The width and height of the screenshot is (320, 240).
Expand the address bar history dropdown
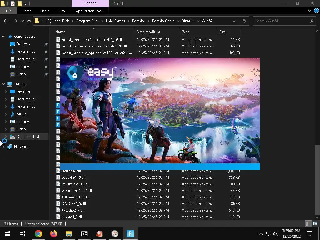click(x=234, y=21)
